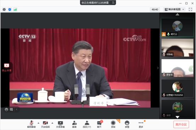The width and height of the screenshot is (196, 130).
Task: Open the Invite (邀请) icon
Action: click(74, 124)
